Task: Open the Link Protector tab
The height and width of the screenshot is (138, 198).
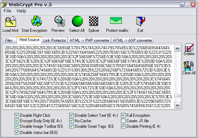Action: pos(55,40)
